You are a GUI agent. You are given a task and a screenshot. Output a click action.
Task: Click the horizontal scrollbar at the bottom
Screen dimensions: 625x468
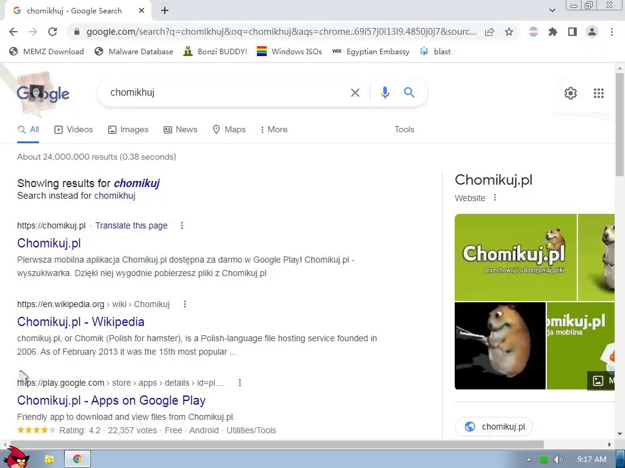[275, 444]
